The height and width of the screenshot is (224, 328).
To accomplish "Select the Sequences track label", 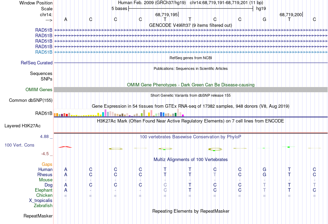I will 41,73.
